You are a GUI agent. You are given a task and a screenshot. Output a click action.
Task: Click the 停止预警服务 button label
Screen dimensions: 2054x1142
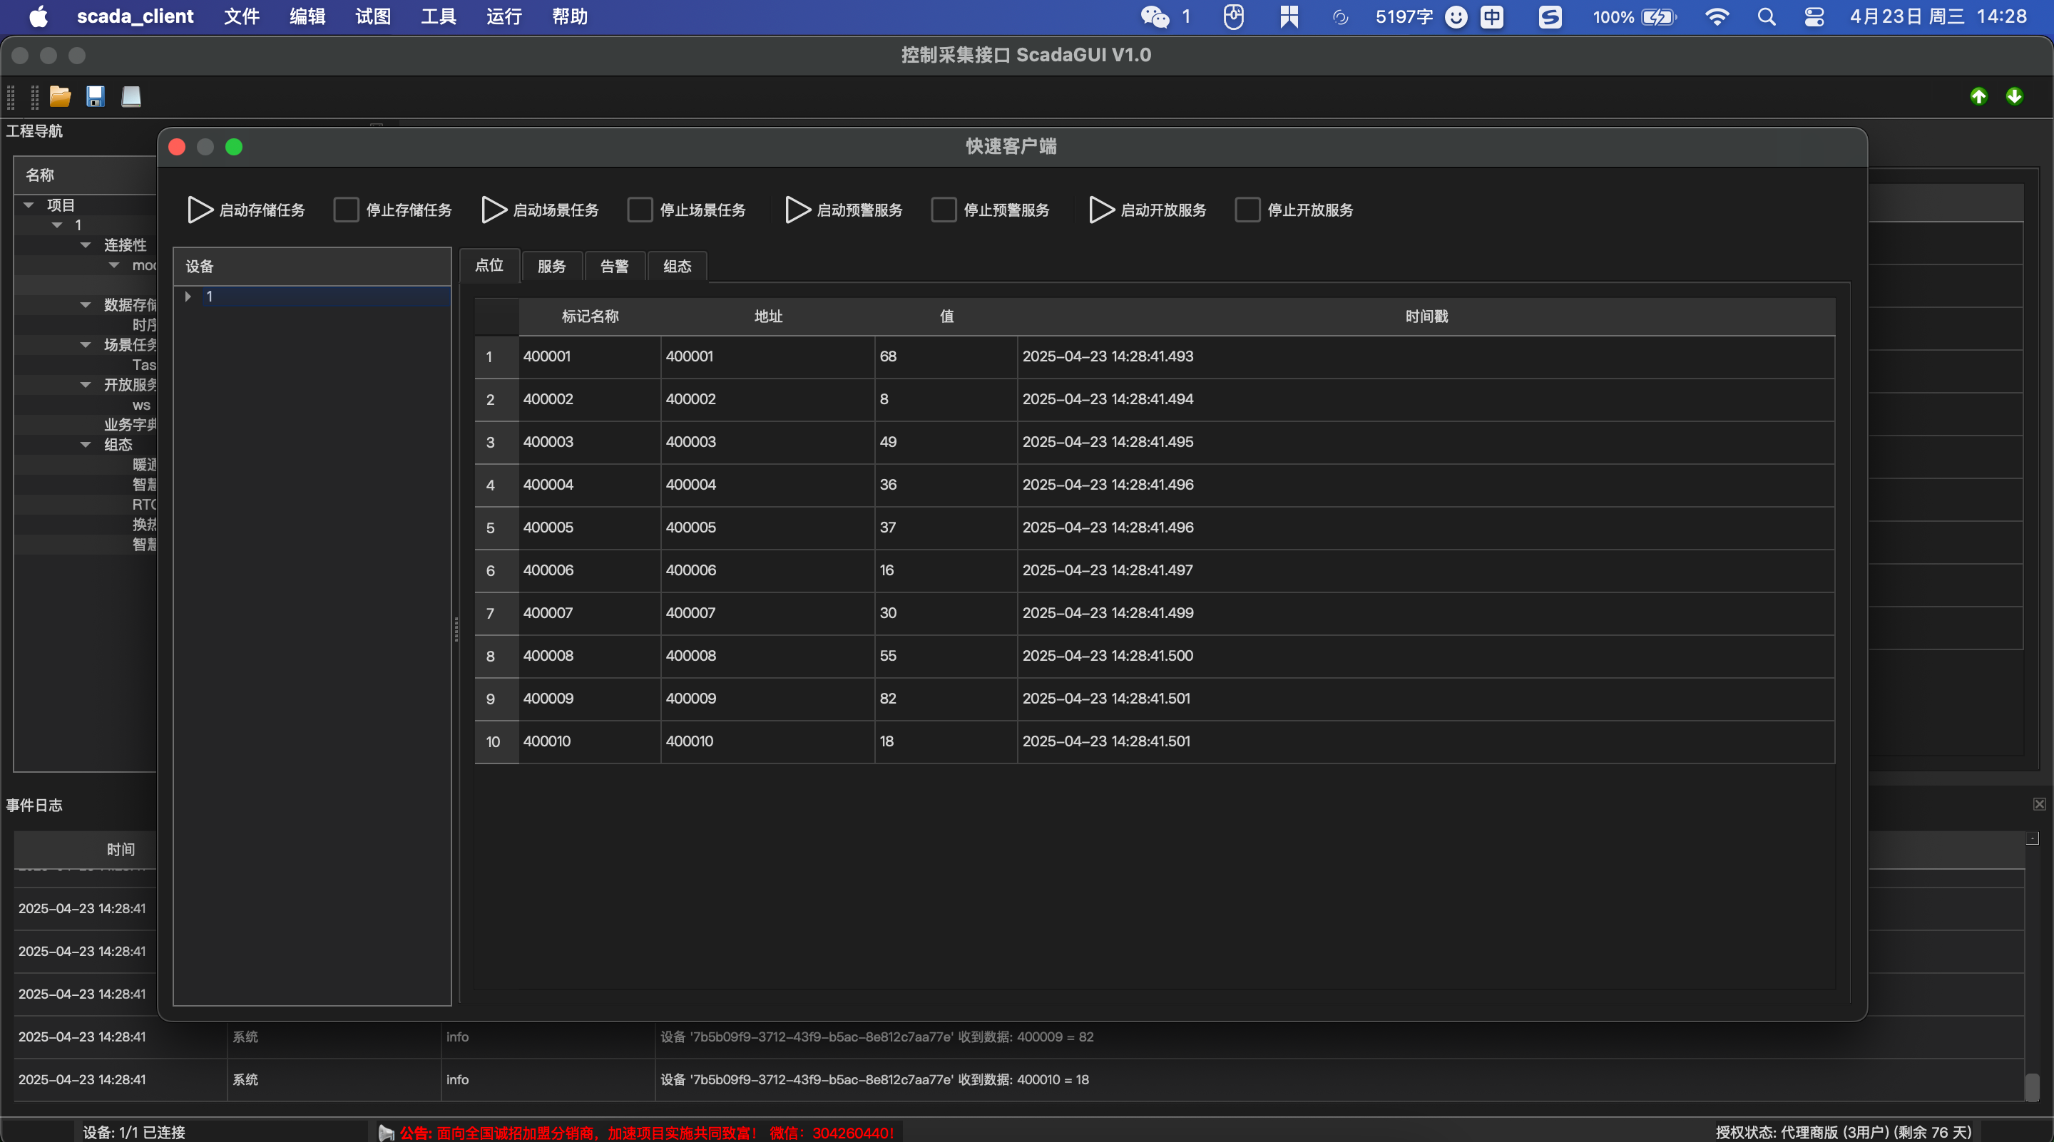click(x=1006, y=210)
